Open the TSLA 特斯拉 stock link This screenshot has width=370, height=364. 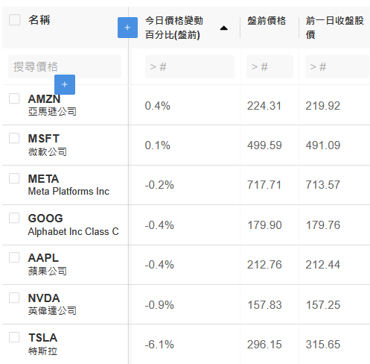coord(42,344)
